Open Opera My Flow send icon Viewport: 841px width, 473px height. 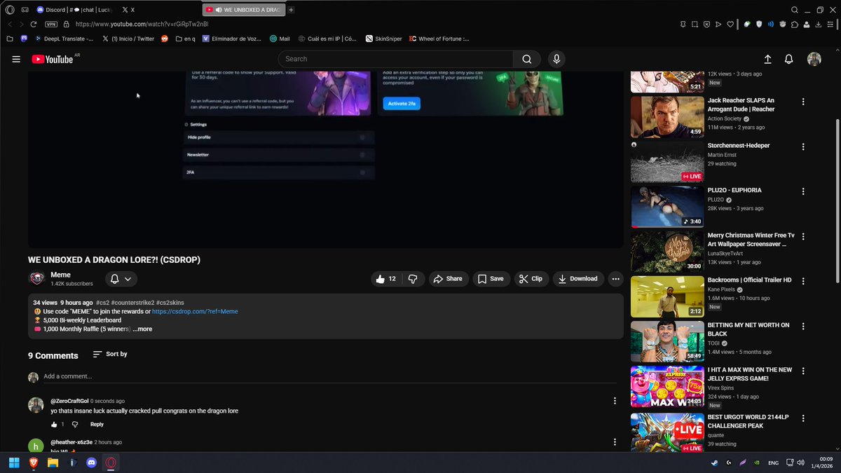pyautogui.click(x=718, y=24)
